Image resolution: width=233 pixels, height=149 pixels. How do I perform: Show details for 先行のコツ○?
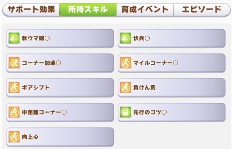[172, 112]
